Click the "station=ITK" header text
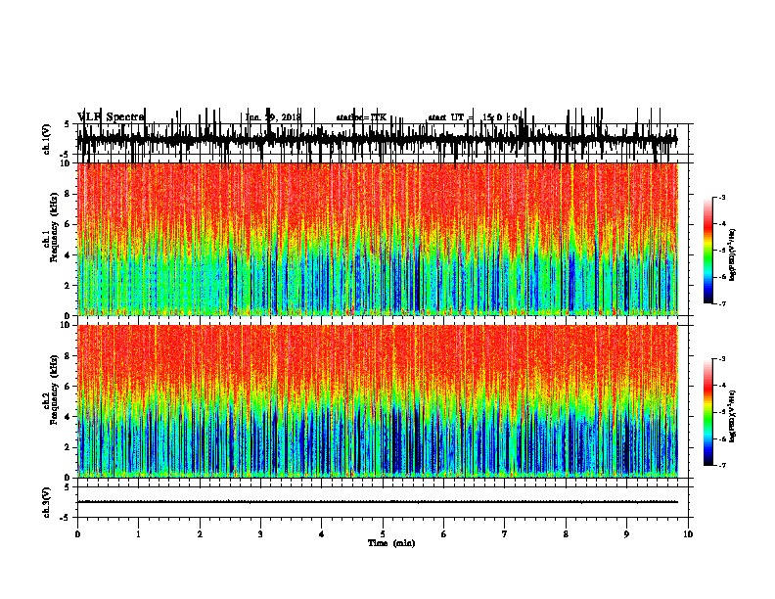 coord(361,117)
